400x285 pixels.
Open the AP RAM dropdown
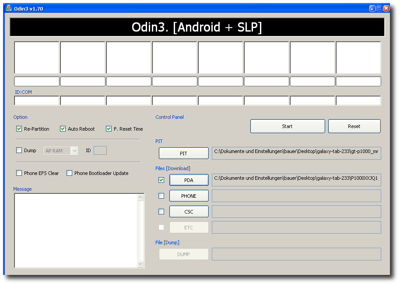click(x=74, y=151)
